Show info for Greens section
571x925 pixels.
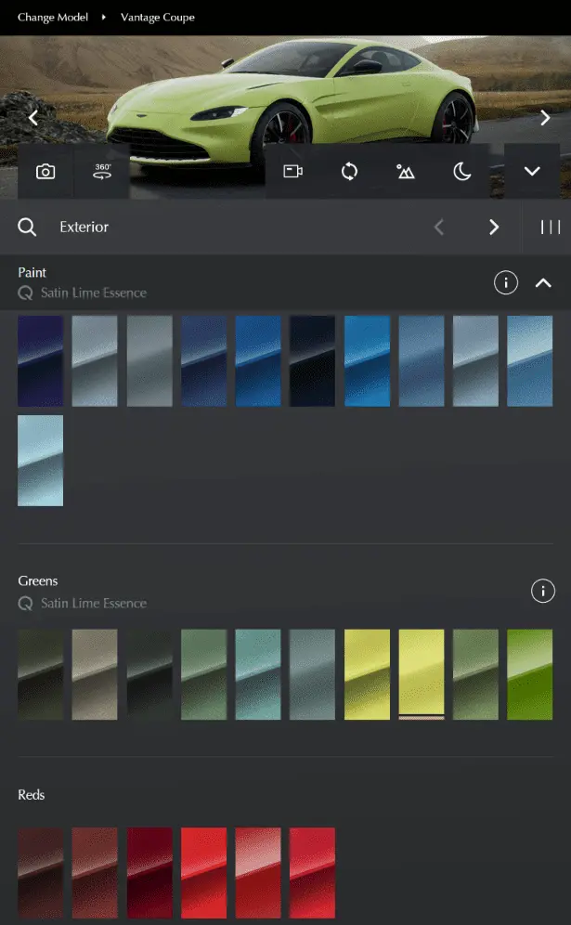(542, 591)
